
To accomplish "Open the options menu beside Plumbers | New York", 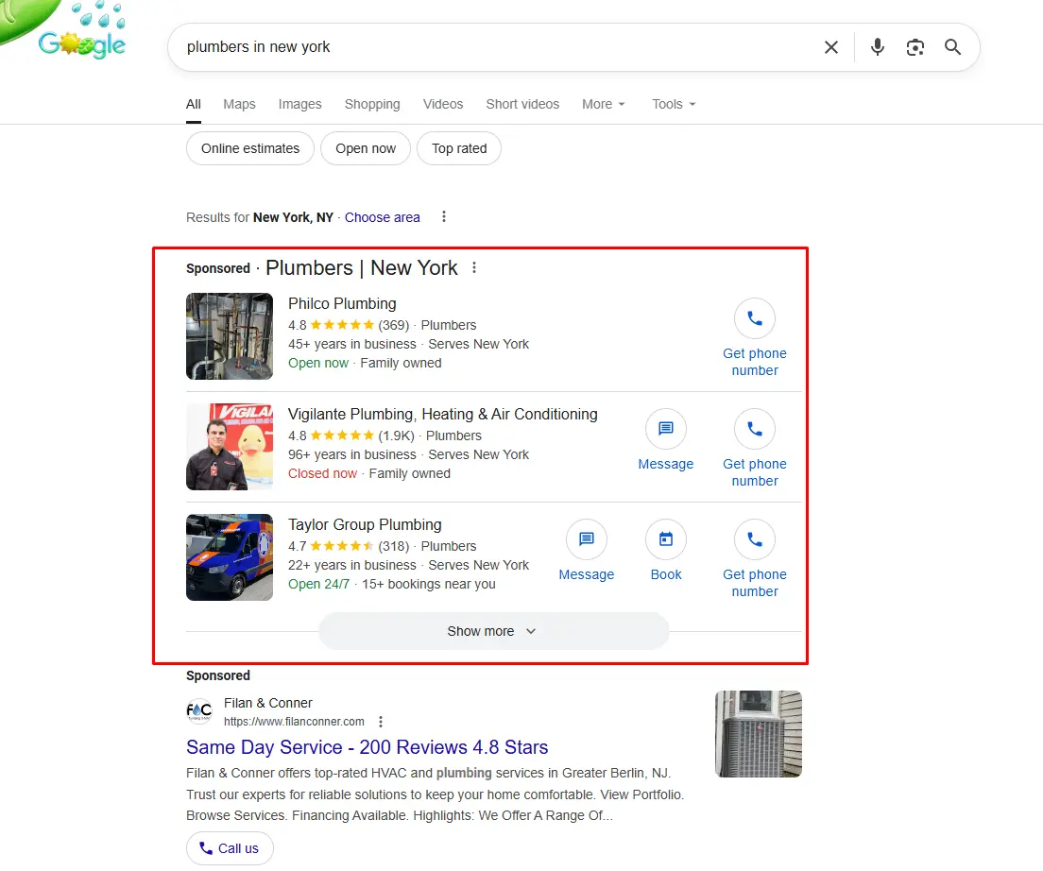I will pyautogui.click(x=473, y=267).
